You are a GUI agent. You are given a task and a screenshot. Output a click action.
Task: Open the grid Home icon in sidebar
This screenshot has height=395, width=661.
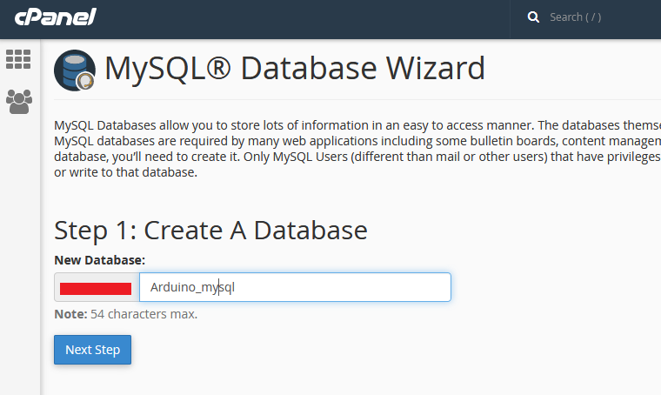click(x=18, y=59)
